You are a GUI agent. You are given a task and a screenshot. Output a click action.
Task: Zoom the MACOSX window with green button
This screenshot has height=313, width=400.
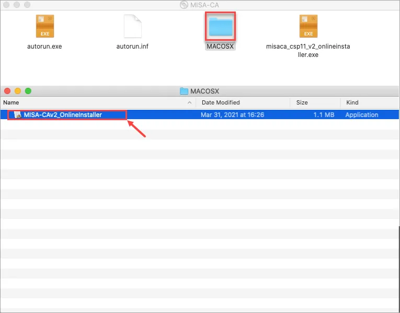tap(28, 91)
